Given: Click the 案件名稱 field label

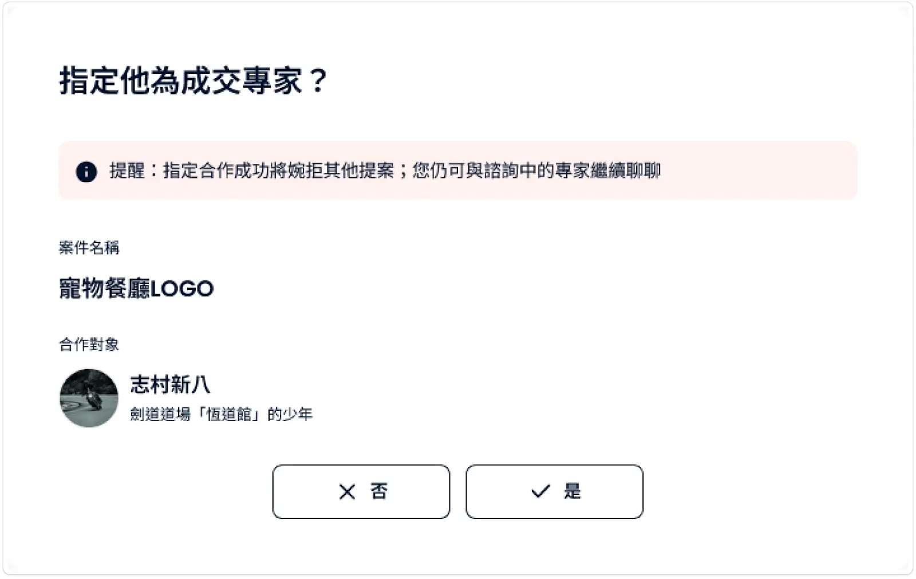Looking at the screenshot, I should [x=89, y=248].
